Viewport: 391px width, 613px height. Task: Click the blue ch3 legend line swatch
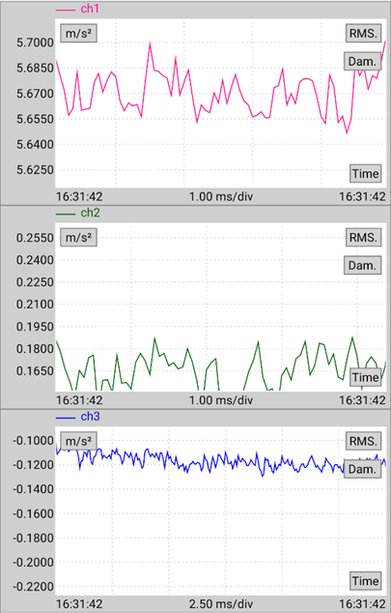[x=66, y=418]
